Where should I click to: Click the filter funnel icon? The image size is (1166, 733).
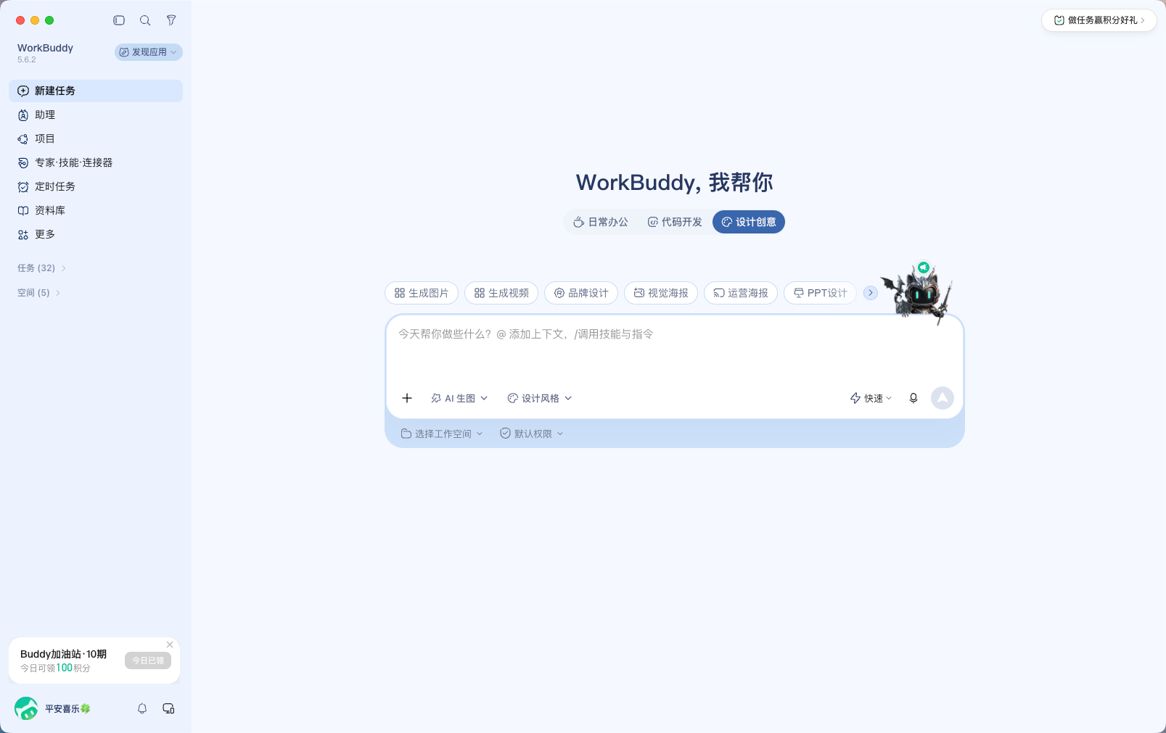171,20
